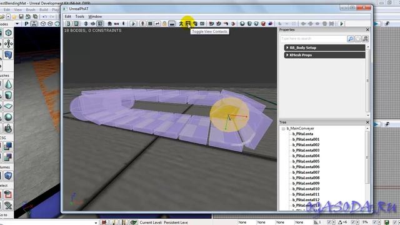Open Window menu in UnrealPhAT window

pyautogui.click(x=95, y=16)
